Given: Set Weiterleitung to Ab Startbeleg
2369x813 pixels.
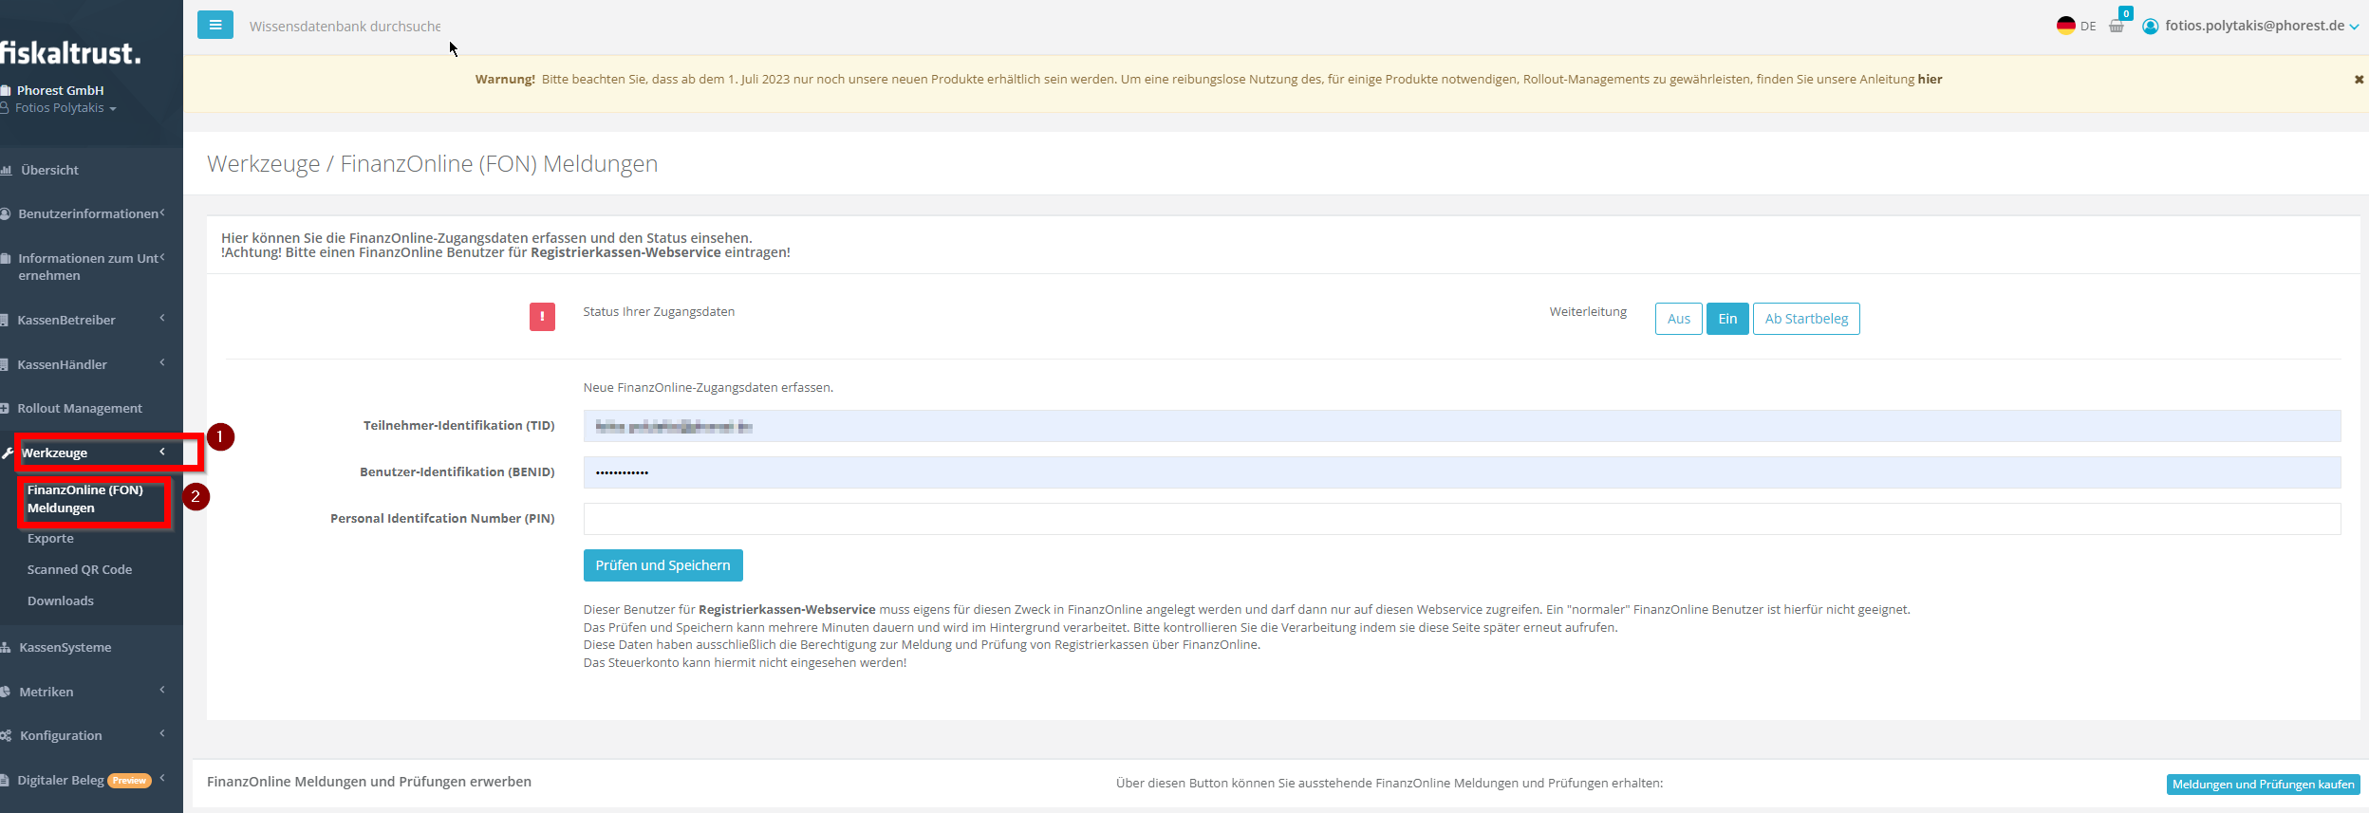Looking at the screenshot, I should tap(1806, 319).
